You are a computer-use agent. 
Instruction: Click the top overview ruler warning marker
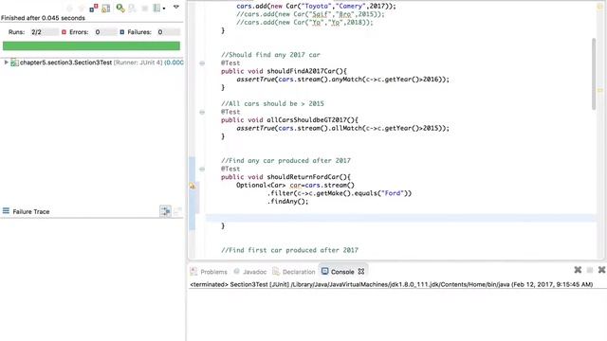point(600,7)
